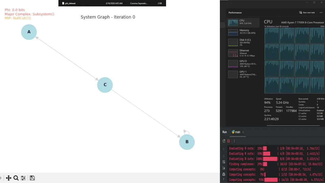Click the 'MIP: NullCut(())' text

[18, 18]
